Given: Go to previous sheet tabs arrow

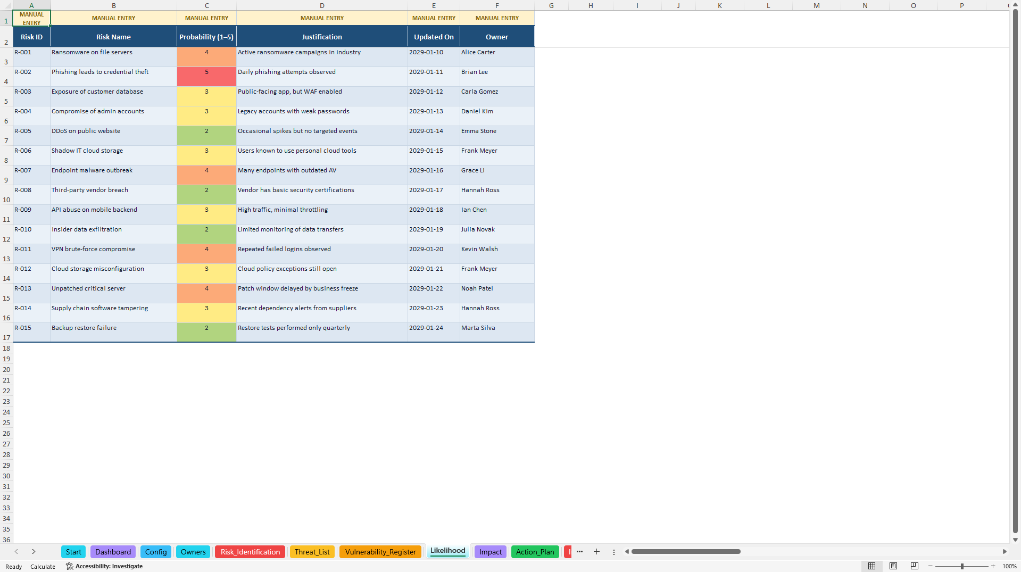Looking at the screenshot, I should tap(16, 552).
